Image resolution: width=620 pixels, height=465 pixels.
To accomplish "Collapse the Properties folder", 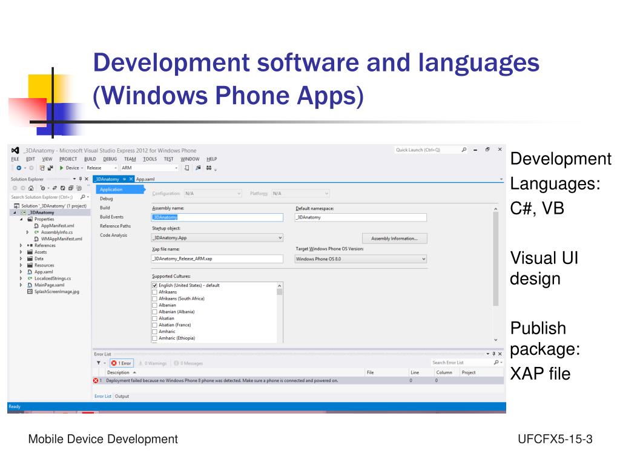I will (21, 219).
